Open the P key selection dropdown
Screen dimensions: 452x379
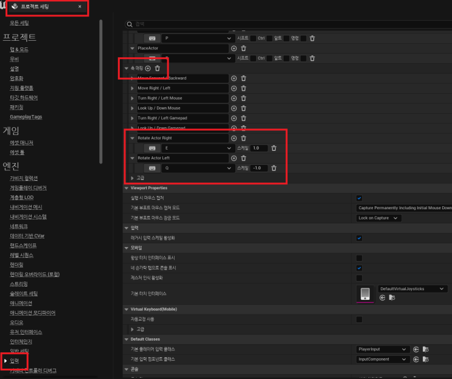(198, 38)
